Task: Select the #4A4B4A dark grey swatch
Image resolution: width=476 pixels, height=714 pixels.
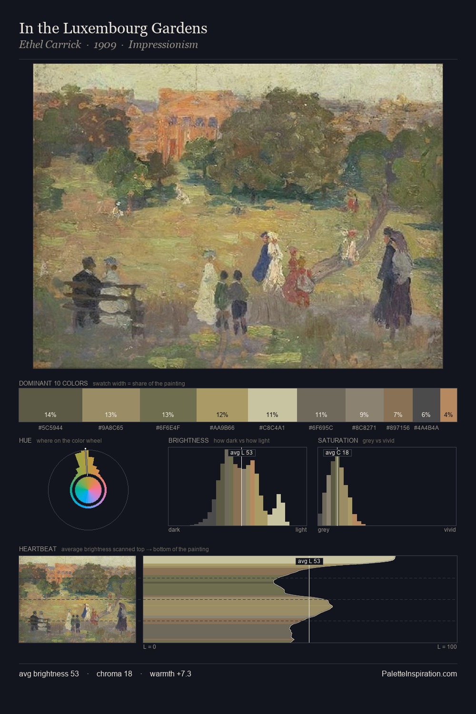Action: (426, 405)
